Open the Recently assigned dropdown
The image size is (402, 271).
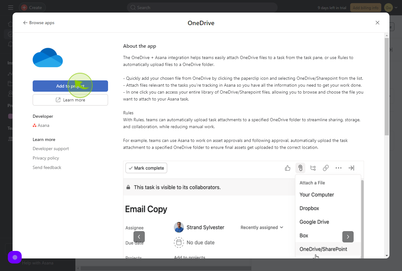pos(262,227)
